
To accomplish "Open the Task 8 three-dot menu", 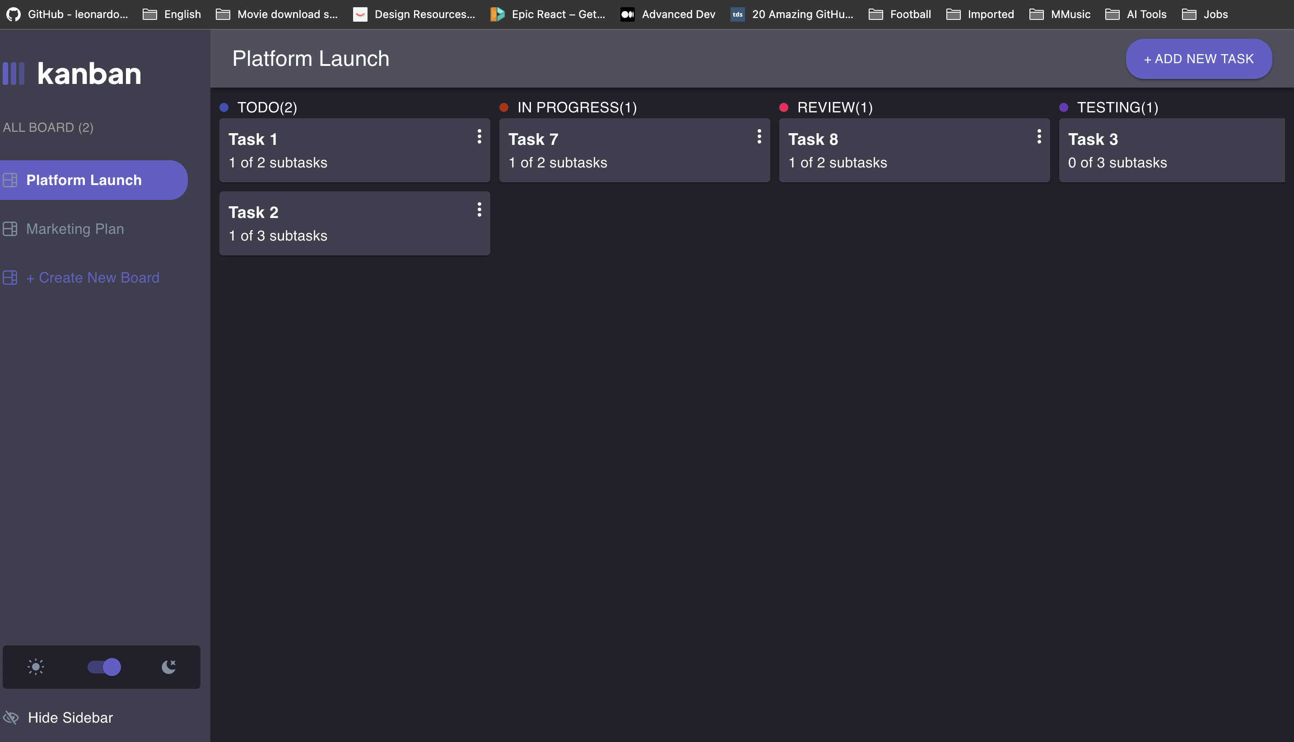I will pyautogui.click(x=1038, y=137).
